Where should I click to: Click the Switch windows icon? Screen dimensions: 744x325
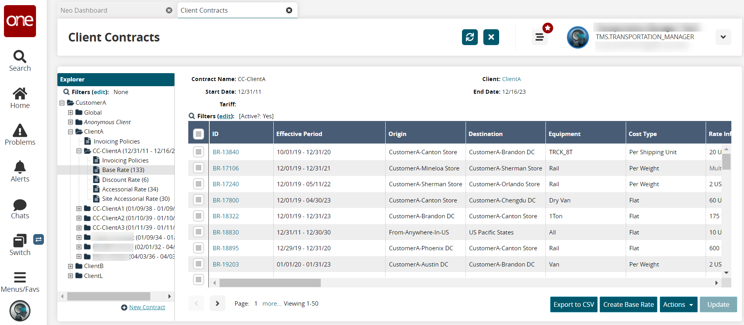tap(20, 240)
